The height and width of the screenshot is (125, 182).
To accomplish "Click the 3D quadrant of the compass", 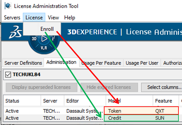I will pos(34,39).
